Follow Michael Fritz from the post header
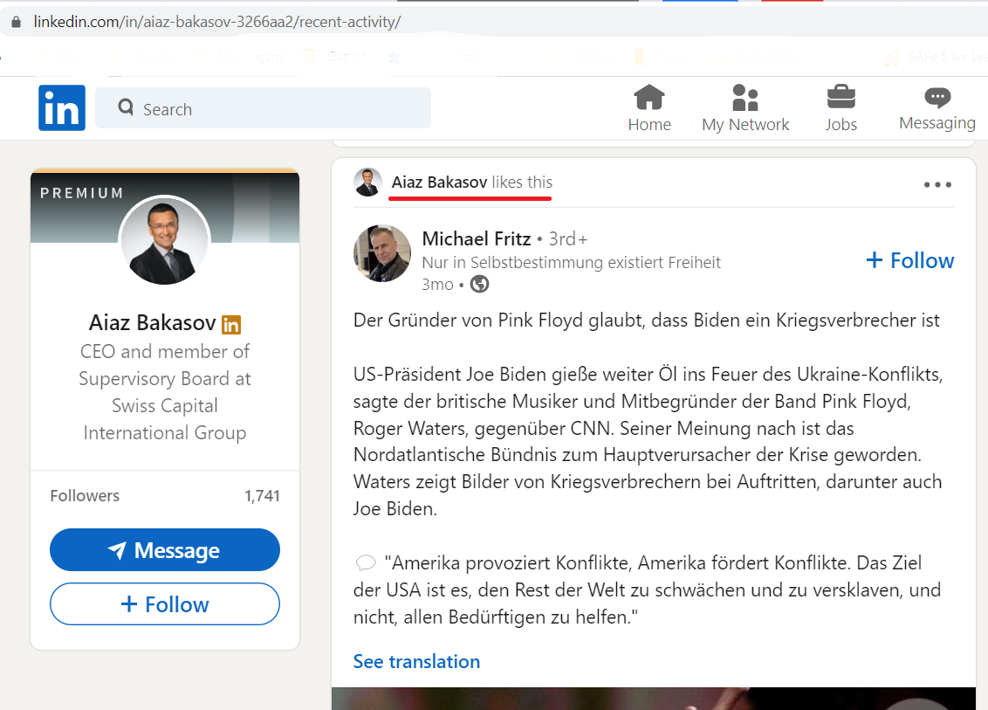The width and height of the screenshot is (988, 710). click(x=909, y=260)
